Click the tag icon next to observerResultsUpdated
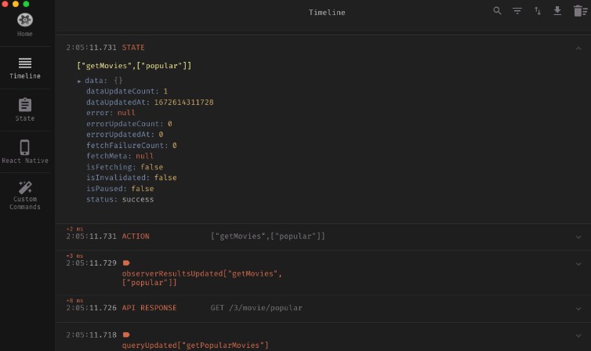Viewport: 591px width, 351px height. pos(126,263)
